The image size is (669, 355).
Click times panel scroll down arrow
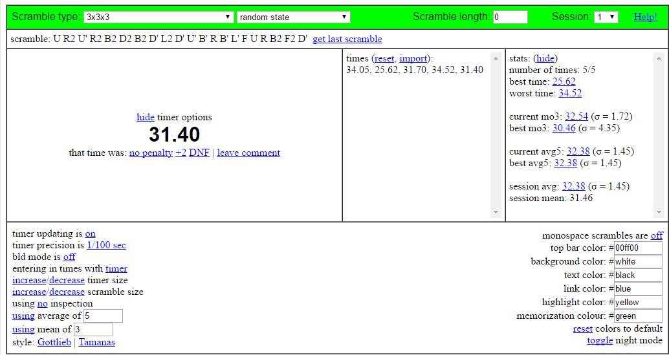[x=496, y=212]
